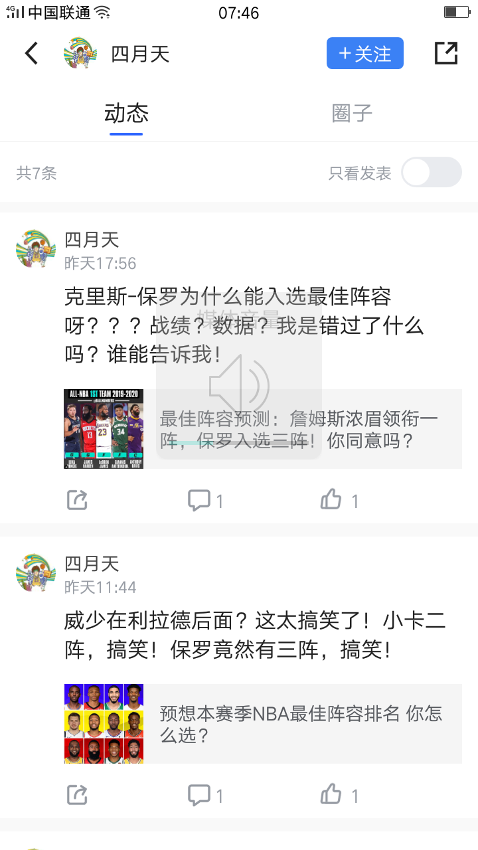Screen dimensions: 478x850
Task: Open comments on the 克里斯-保罗 post
Action: tap(206, 500)
